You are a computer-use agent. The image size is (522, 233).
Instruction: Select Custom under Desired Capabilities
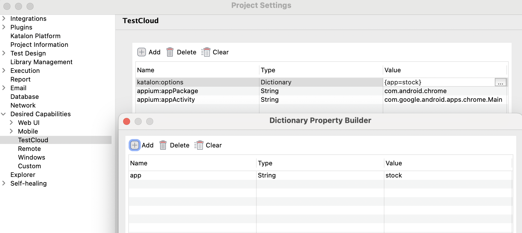[29, 166]
